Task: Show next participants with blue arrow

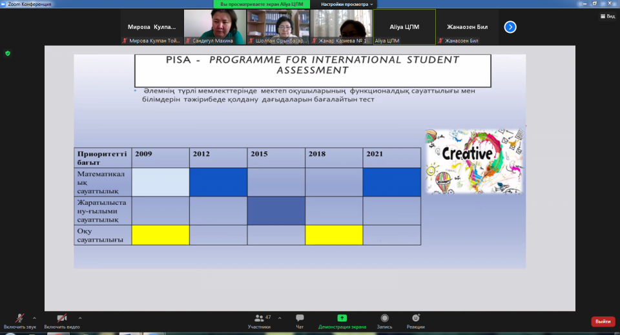Action: (510, 27)
